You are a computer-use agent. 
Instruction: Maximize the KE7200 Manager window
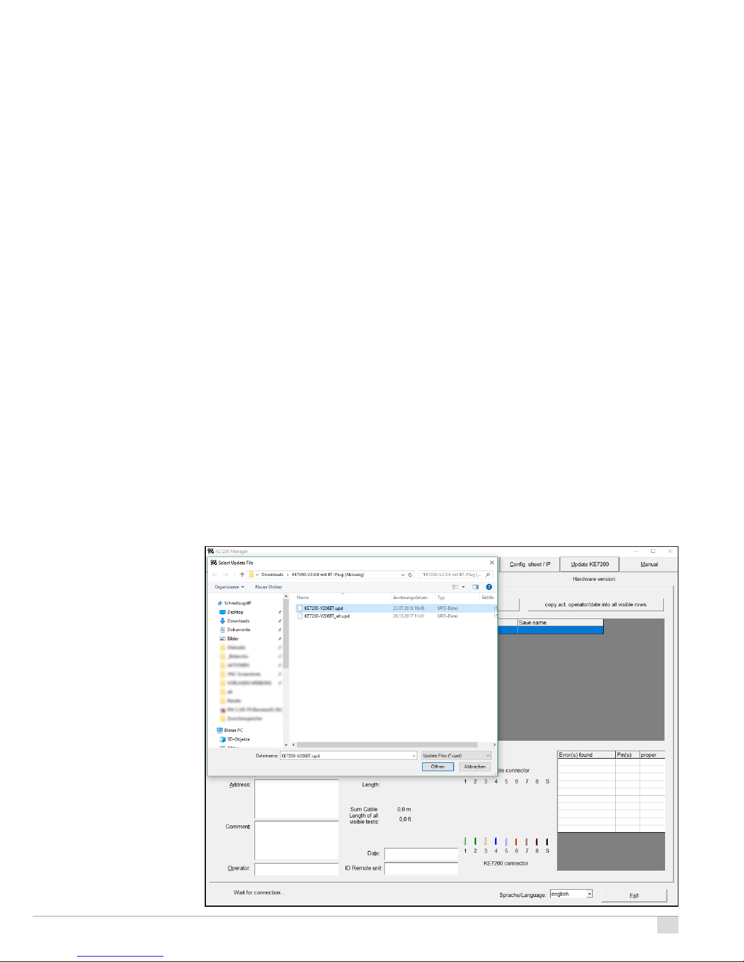point(653,551)
